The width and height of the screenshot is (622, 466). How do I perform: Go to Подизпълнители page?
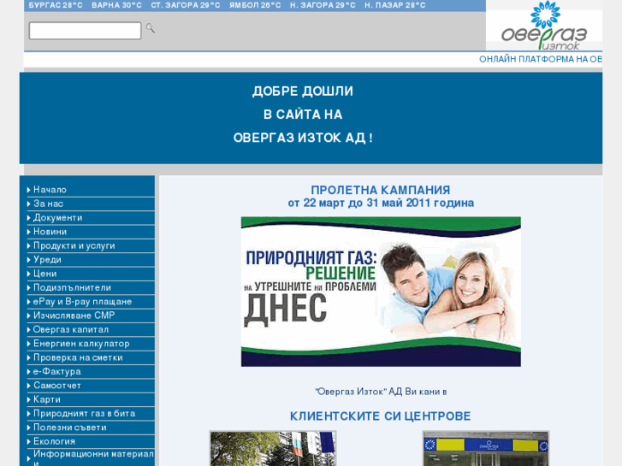[x=72, y=287]
